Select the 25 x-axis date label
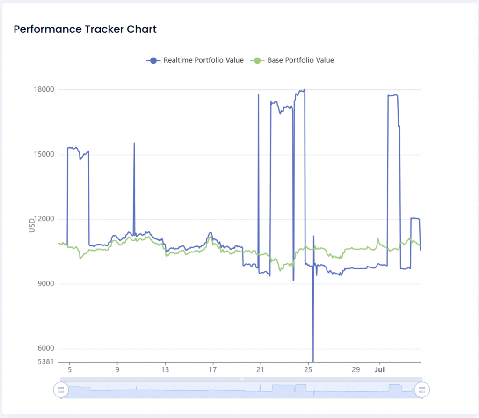Image resolution: width=479 pixels, height=418 pixels. pyautogui.click(x=308, y=369)
